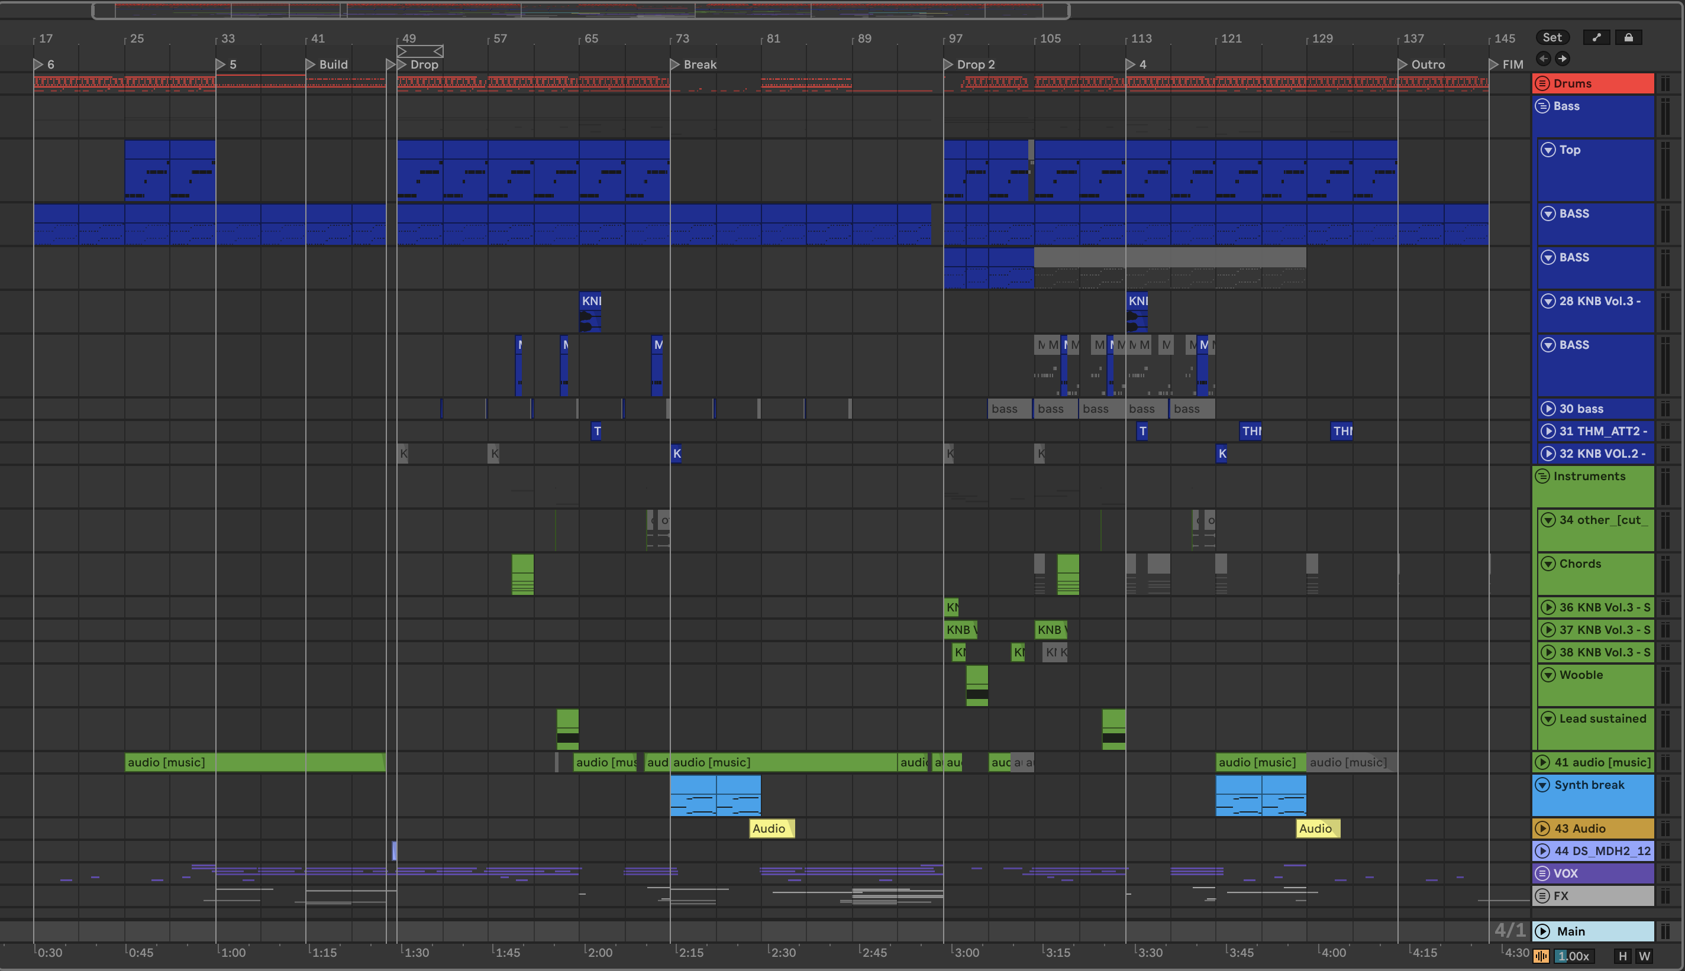This screenshot has height=971, width=1685.
Task: Unfold the 43 Audio track
Action: coord(1542,828)
